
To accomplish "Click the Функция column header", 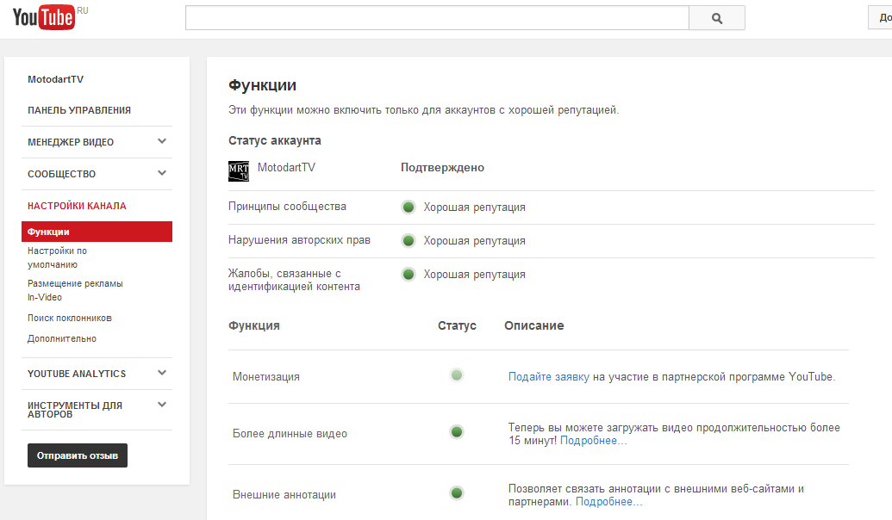I will tap(254, 325).
